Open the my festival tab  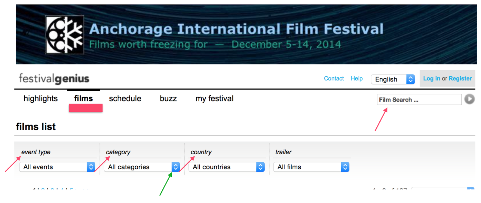click(214, 98)
